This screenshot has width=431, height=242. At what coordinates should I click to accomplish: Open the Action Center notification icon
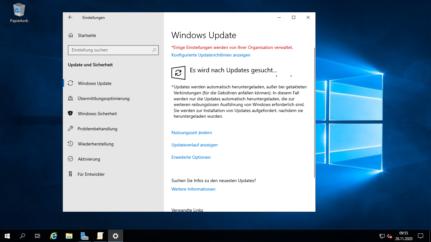click(421, 236)
